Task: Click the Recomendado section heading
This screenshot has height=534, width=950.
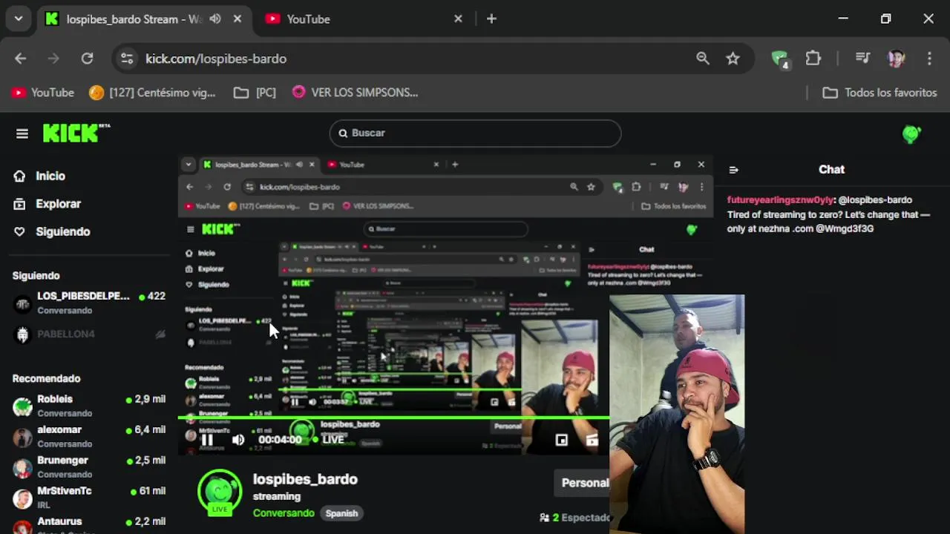Action: click(46, 378)
